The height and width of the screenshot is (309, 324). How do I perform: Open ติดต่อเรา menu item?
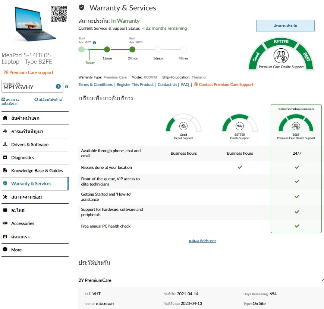[x=35, y=236]
